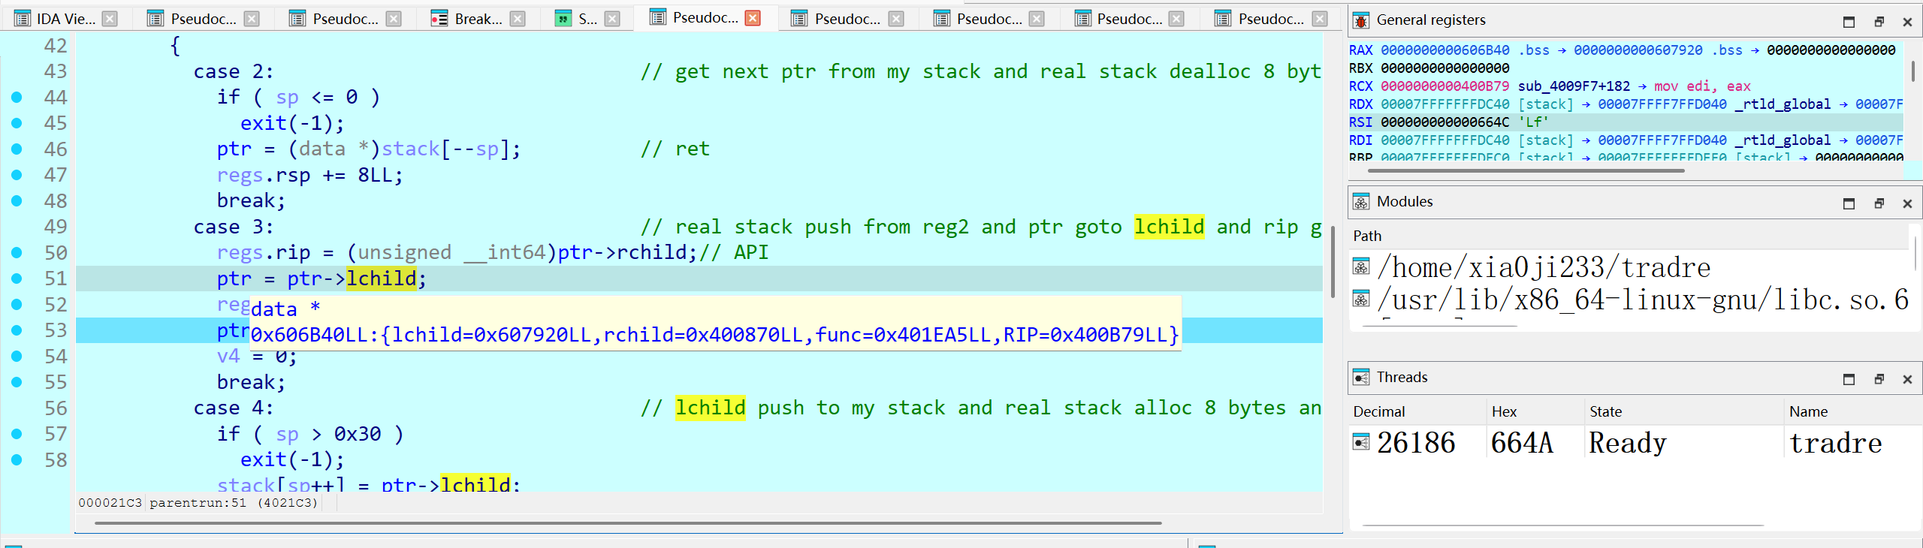Sort threads by the State column header
The height and width of the screenshot is (548, 1923).
[1683, 411]
